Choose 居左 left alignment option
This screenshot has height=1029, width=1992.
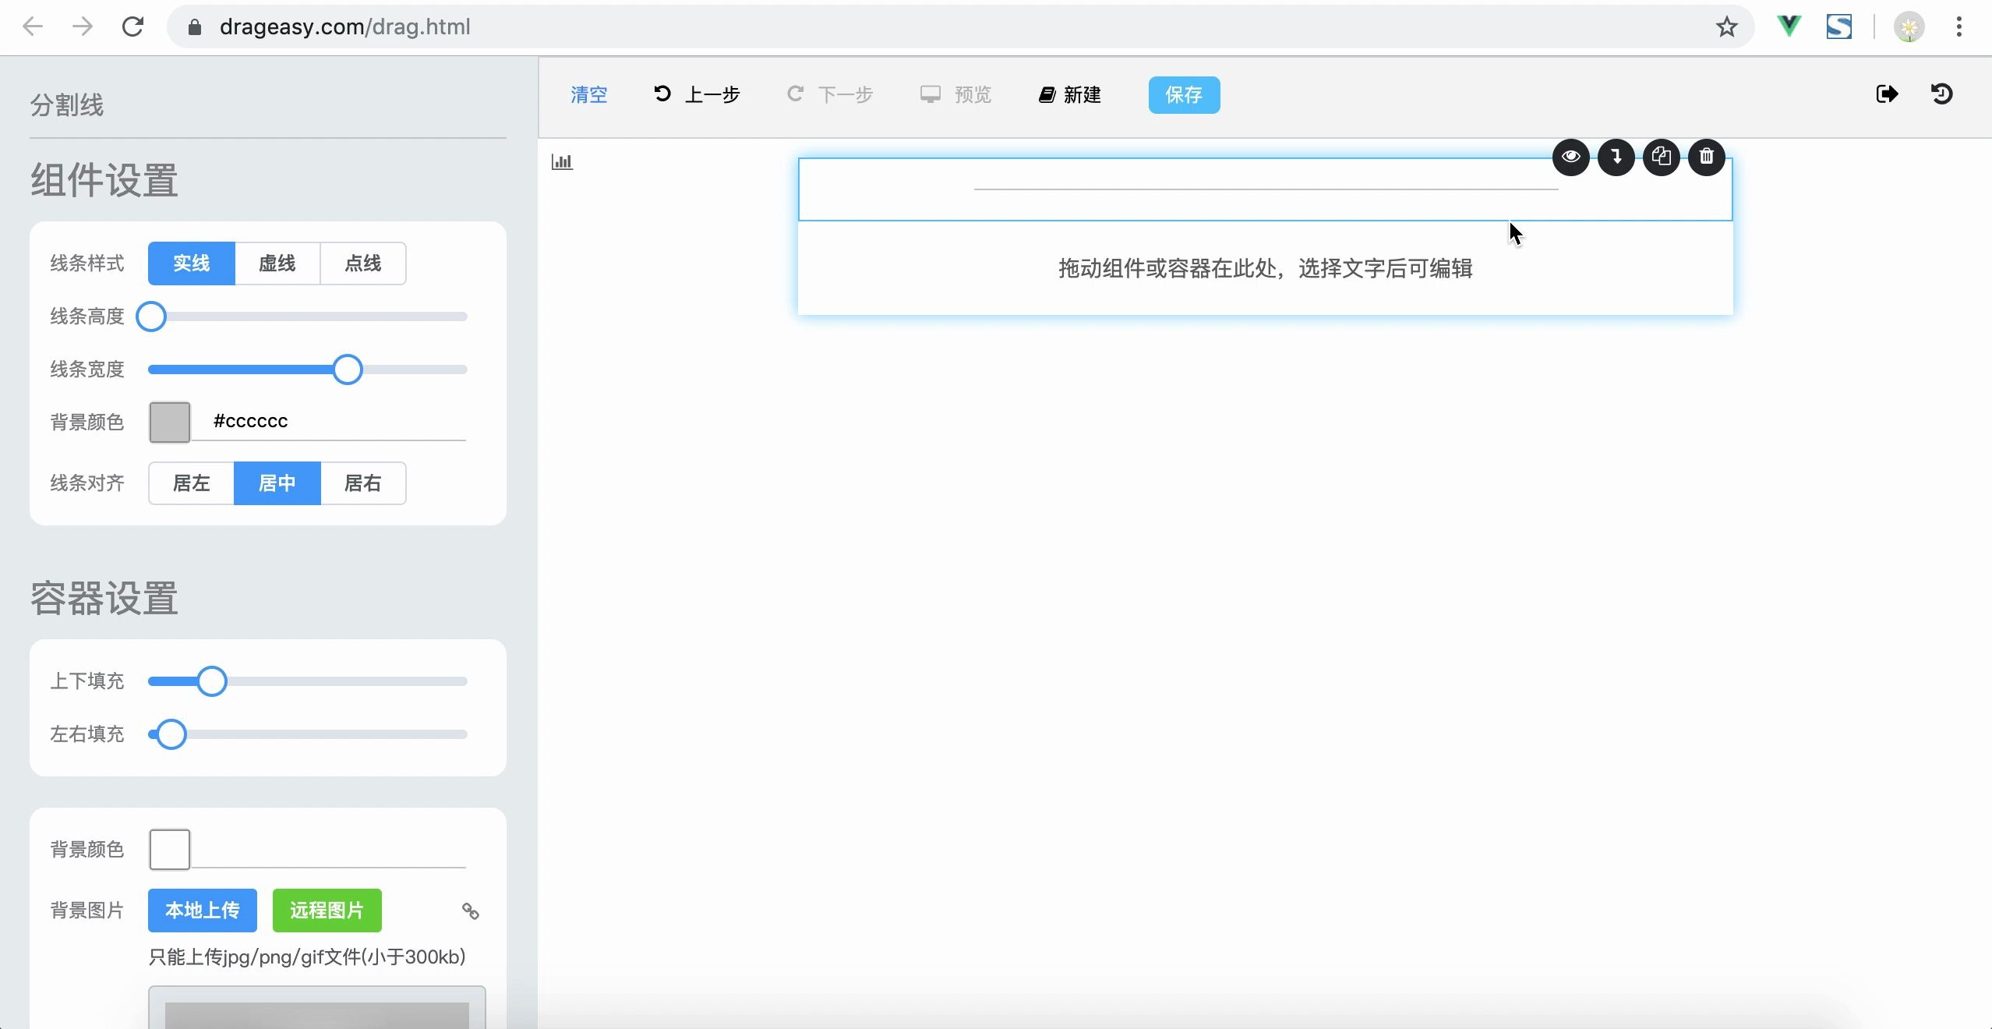point(191,483)
